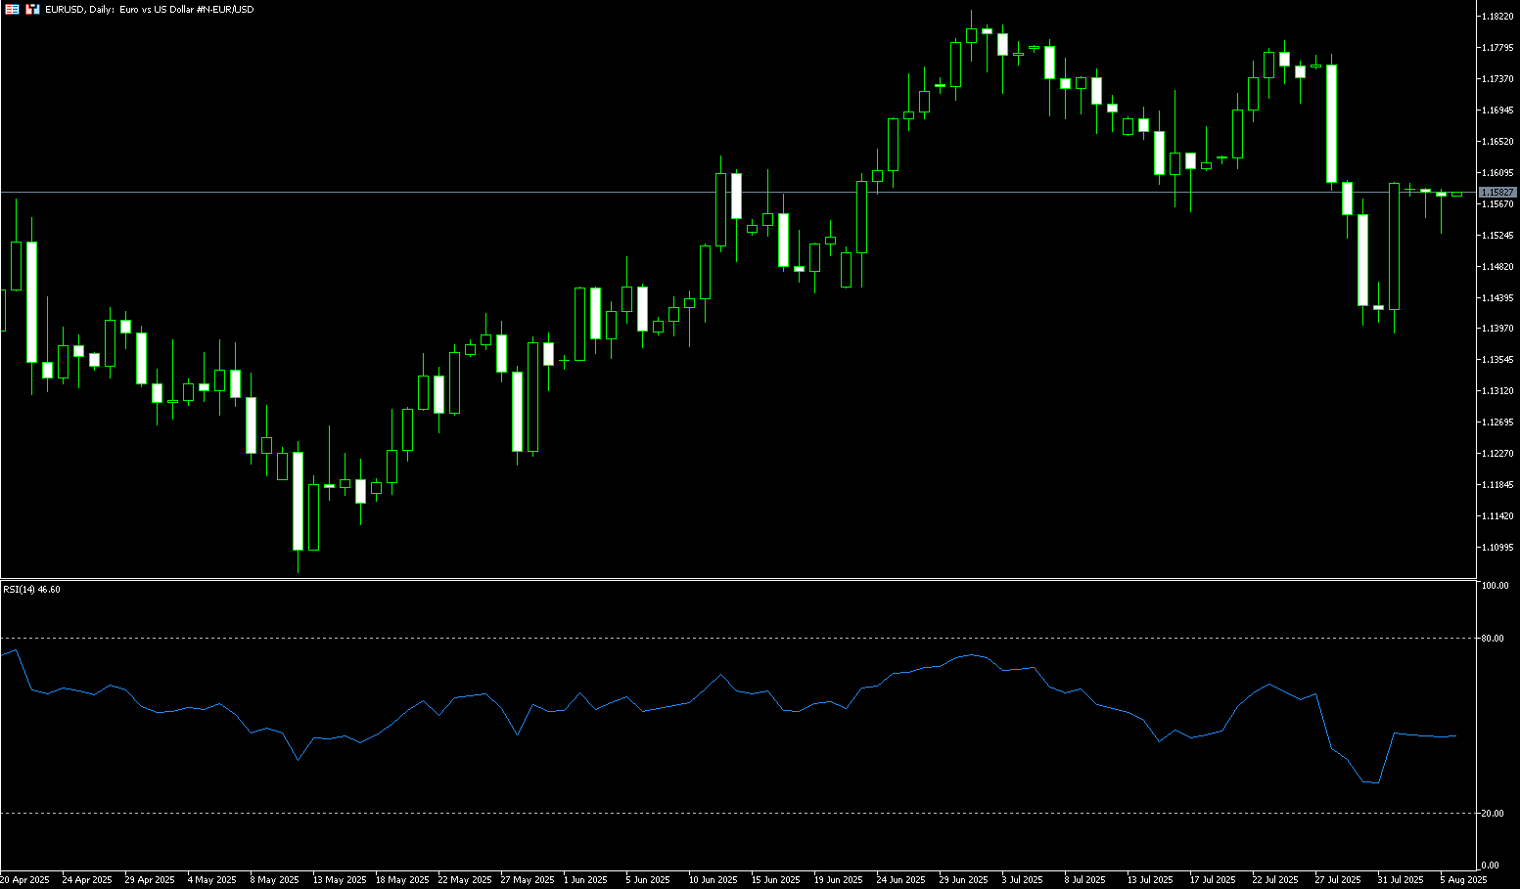Click the 1.13545 price scale label
The width and height of the screenshot is (1520, 889).
click(1498, 360)
